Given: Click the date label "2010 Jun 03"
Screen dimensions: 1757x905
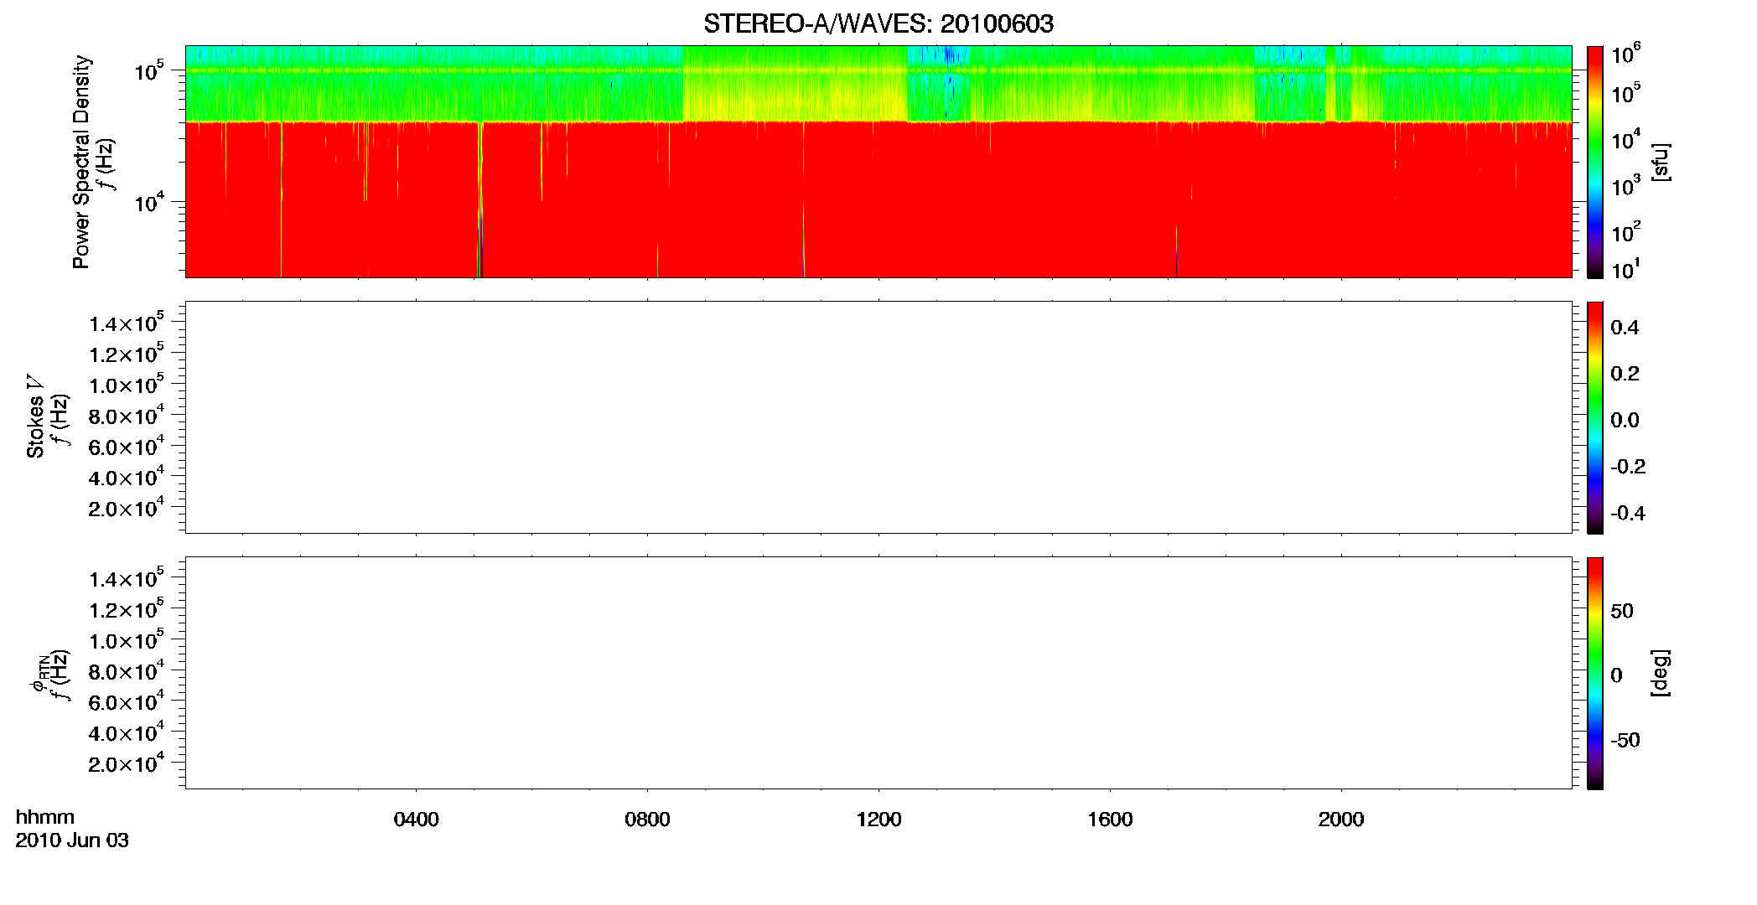Looking at the screenshot, I should tap(72, 840).
